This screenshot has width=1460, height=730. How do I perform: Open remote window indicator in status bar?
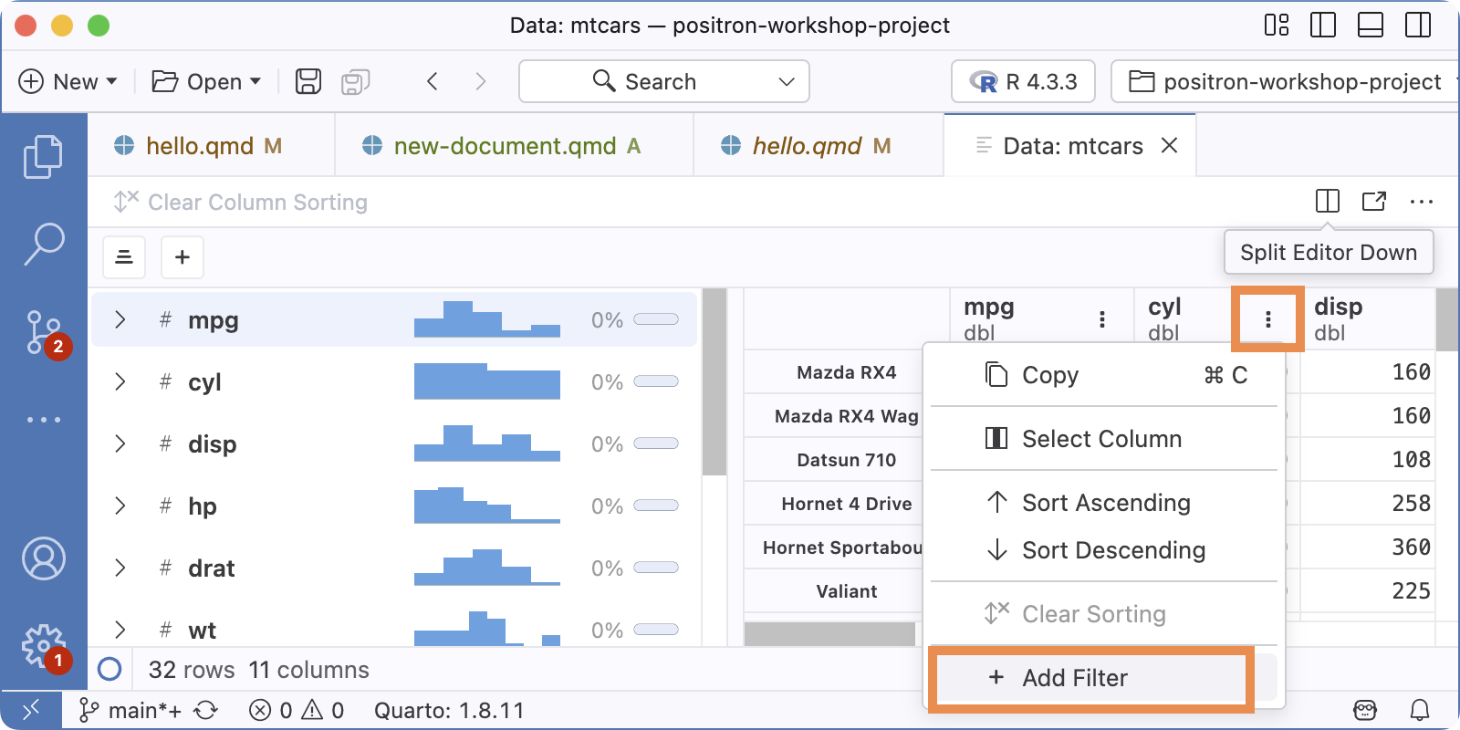(x=31, y=710)
